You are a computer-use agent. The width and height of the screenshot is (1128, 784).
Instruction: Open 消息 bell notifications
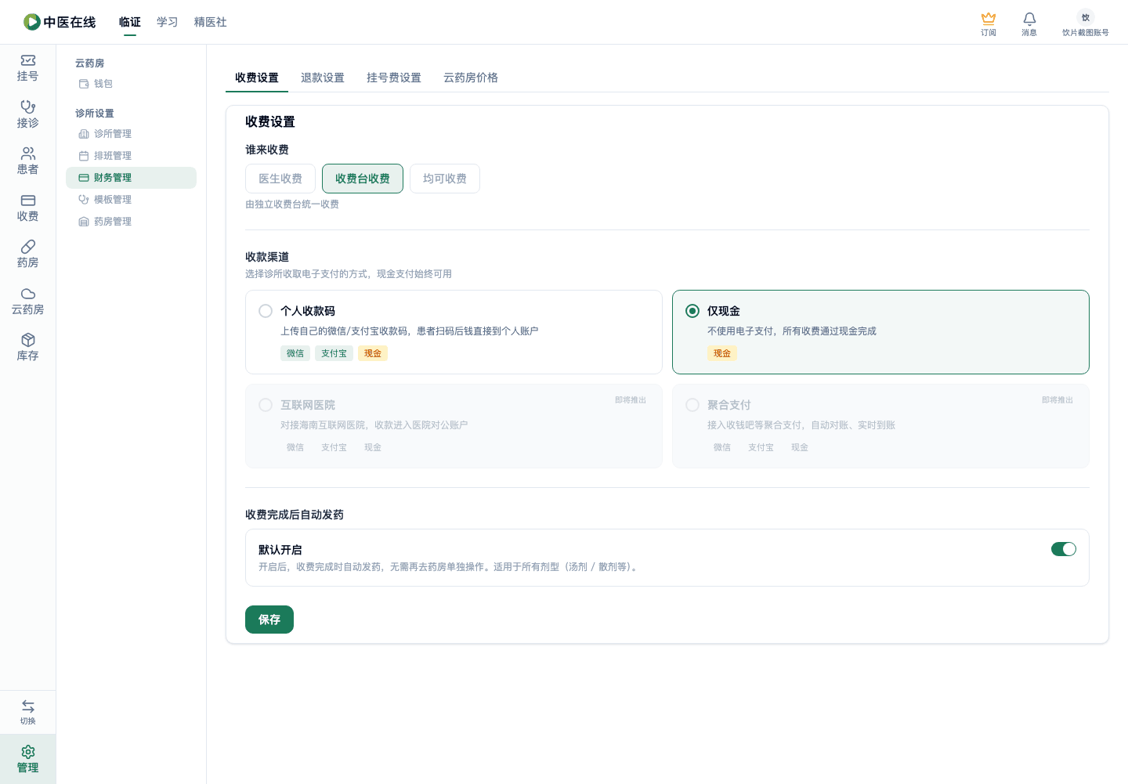point(1029,23)
